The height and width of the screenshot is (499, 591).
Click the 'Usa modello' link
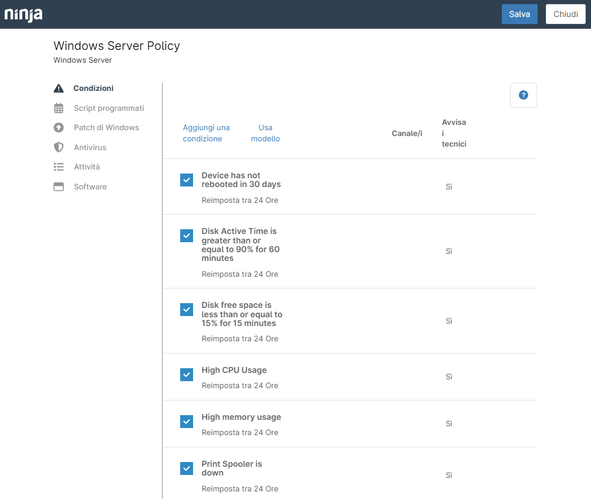(x=265, y=133)
